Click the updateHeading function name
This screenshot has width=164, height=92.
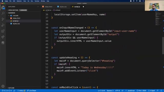tap(68, 57)
